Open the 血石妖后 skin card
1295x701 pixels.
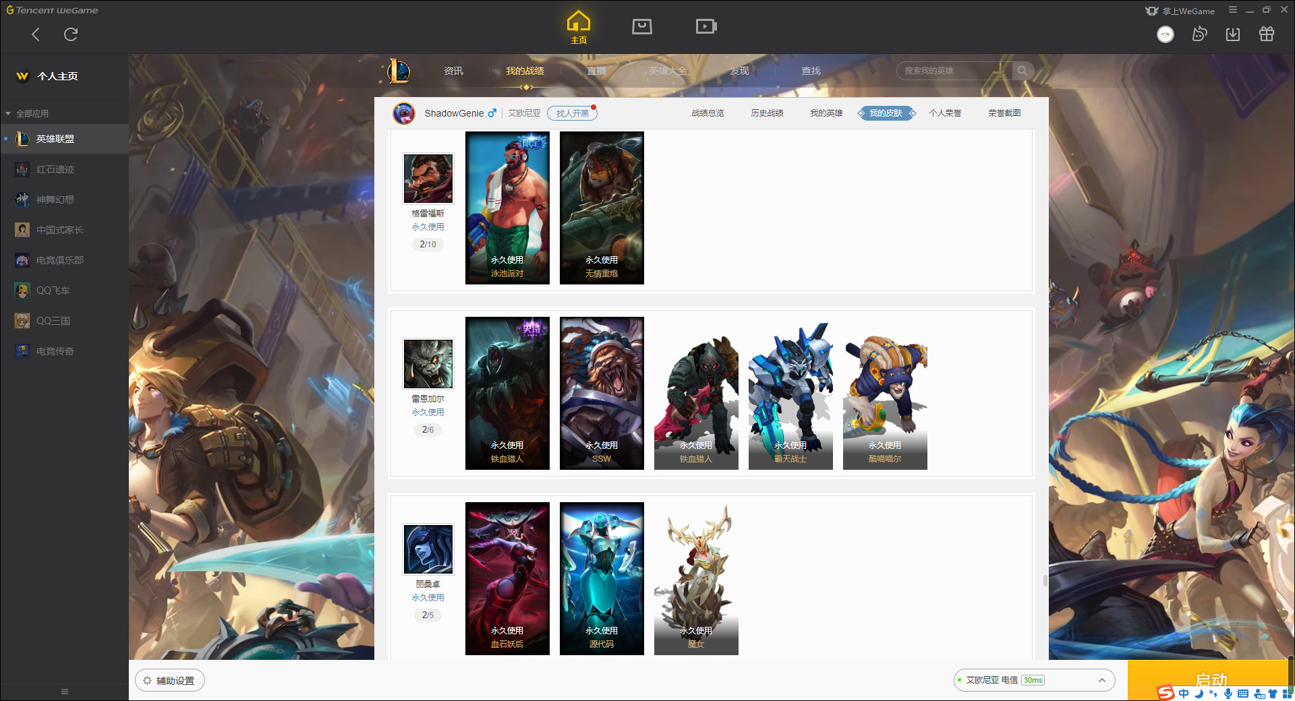pyautogui.click(x=507, y=578)
